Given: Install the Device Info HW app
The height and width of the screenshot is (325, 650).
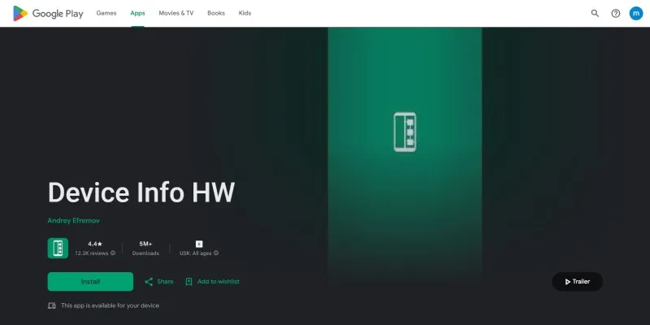Looking at the screenshot, I should 90,281.
